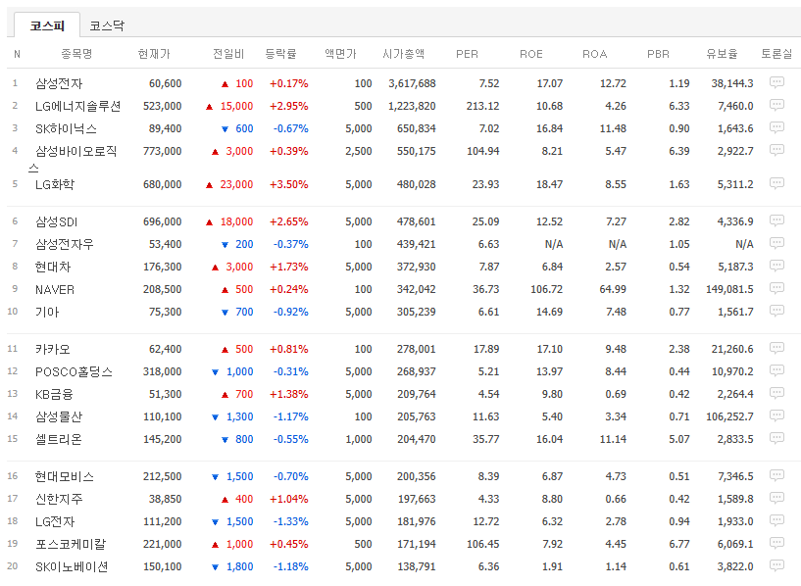Open the LG에너지솔루션 stock link
Viewport: 801px width, 586px height.
coord(77,106)
